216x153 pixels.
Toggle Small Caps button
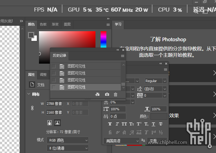pyautogui.click(x=131, y=124)
